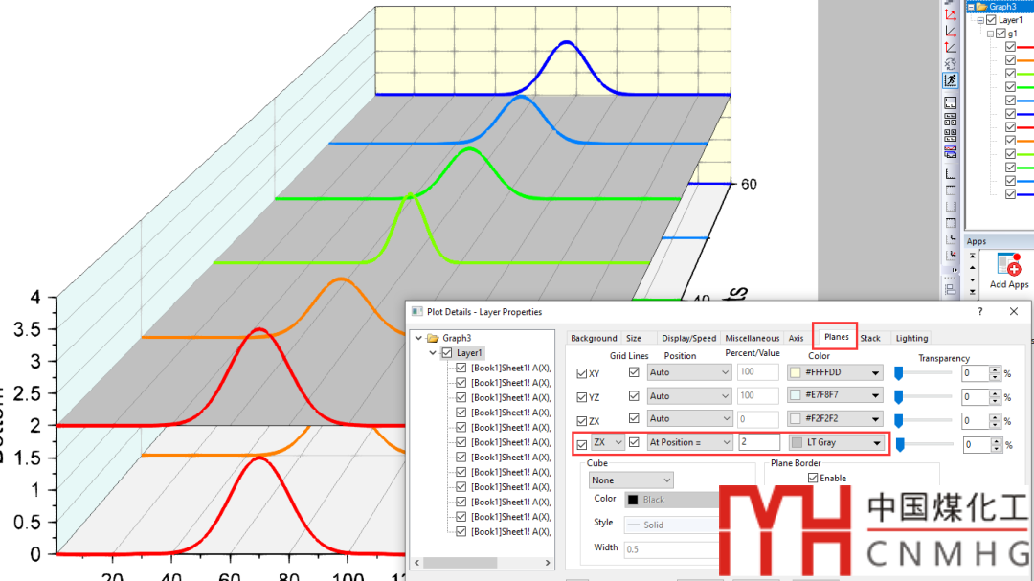Collapse Layer1 node in Plot Details tree
1034x581 pixels.
434,353
